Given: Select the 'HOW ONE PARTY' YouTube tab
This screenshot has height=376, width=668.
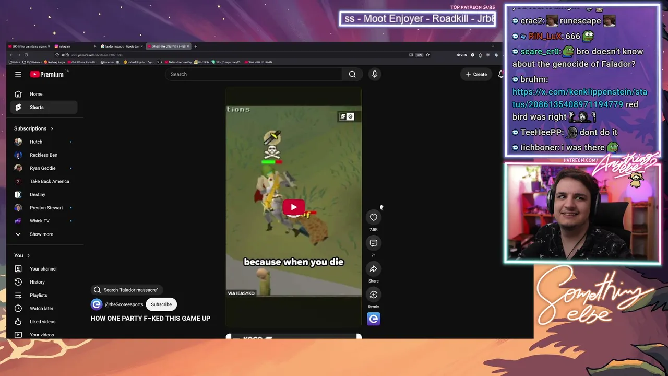Looking at the screenshot, I should (x=168, y=46).
